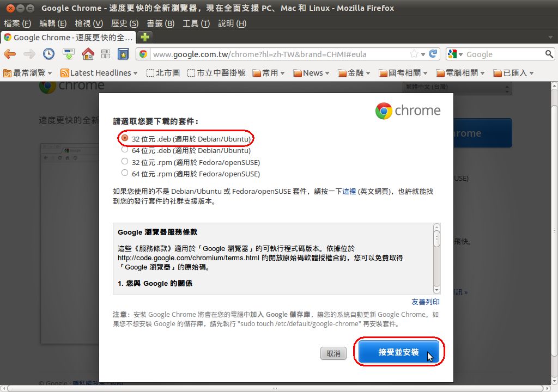Click the 友善列印 print link
The width and height of the screenshot is (558, 392).
tap(426, 302)
